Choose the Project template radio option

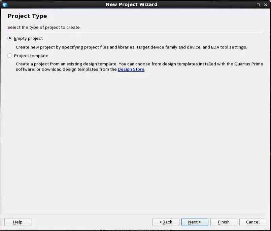click(x=10, y=56)
